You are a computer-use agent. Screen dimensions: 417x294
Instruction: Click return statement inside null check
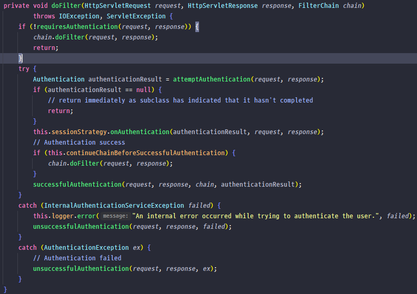(61, 111)
